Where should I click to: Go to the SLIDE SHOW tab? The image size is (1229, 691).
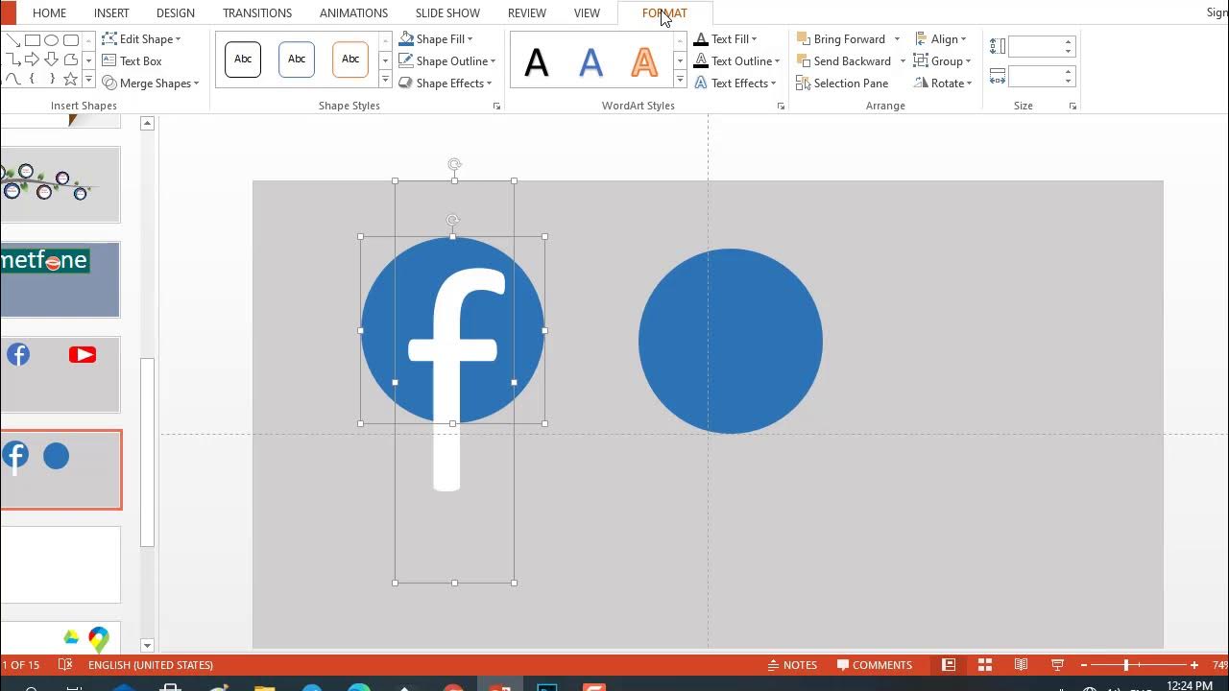[x=447, y=12]
